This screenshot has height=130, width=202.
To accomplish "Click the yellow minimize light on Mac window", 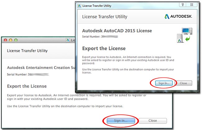I will 11,40.
